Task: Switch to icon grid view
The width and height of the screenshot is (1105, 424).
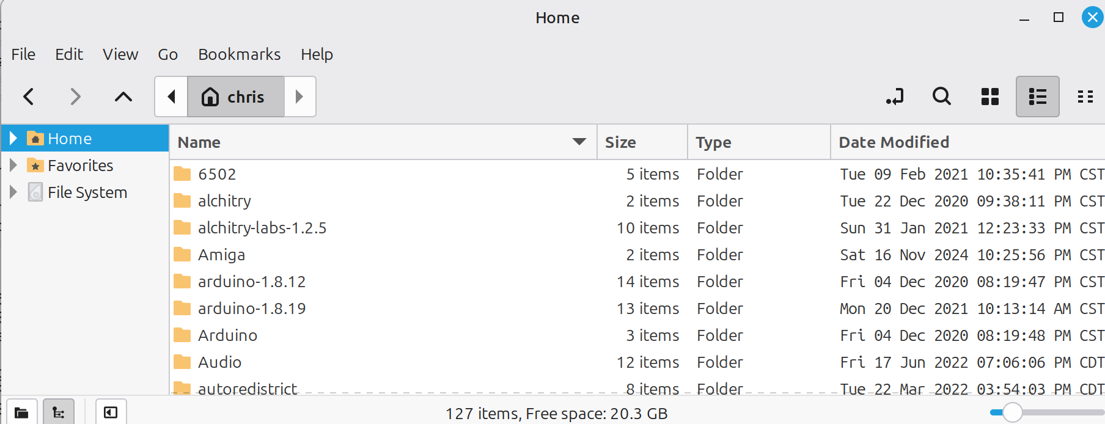Action: (x=989, y=97)
